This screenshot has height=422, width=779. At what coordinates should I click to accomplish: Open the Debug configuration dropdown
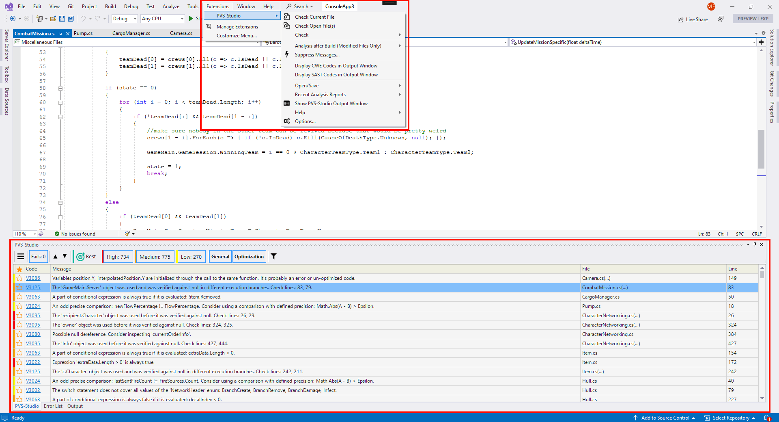point(125,19)
